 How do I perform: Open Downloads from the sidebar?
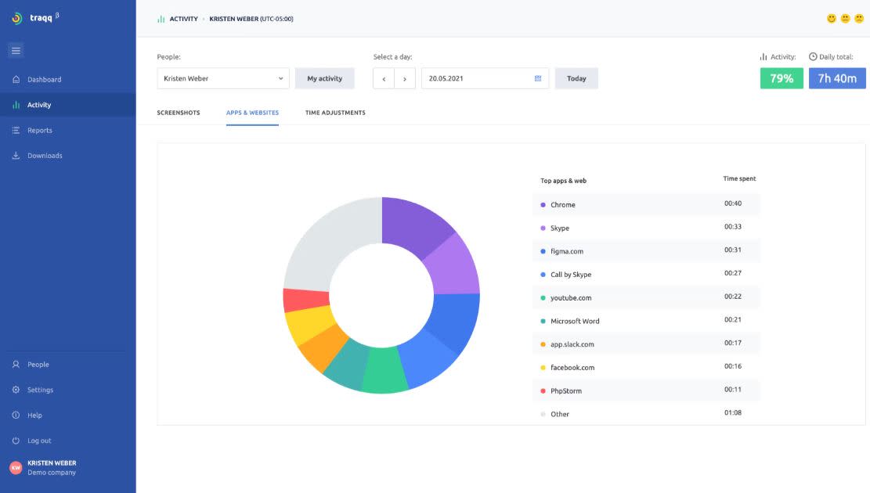pos(45,155)
